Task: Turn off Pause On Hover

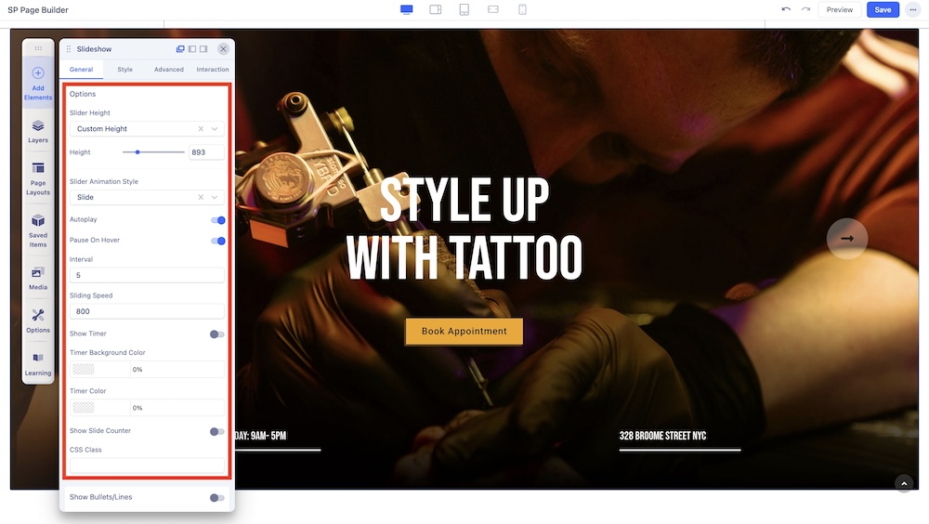Action: pos(217,241)
